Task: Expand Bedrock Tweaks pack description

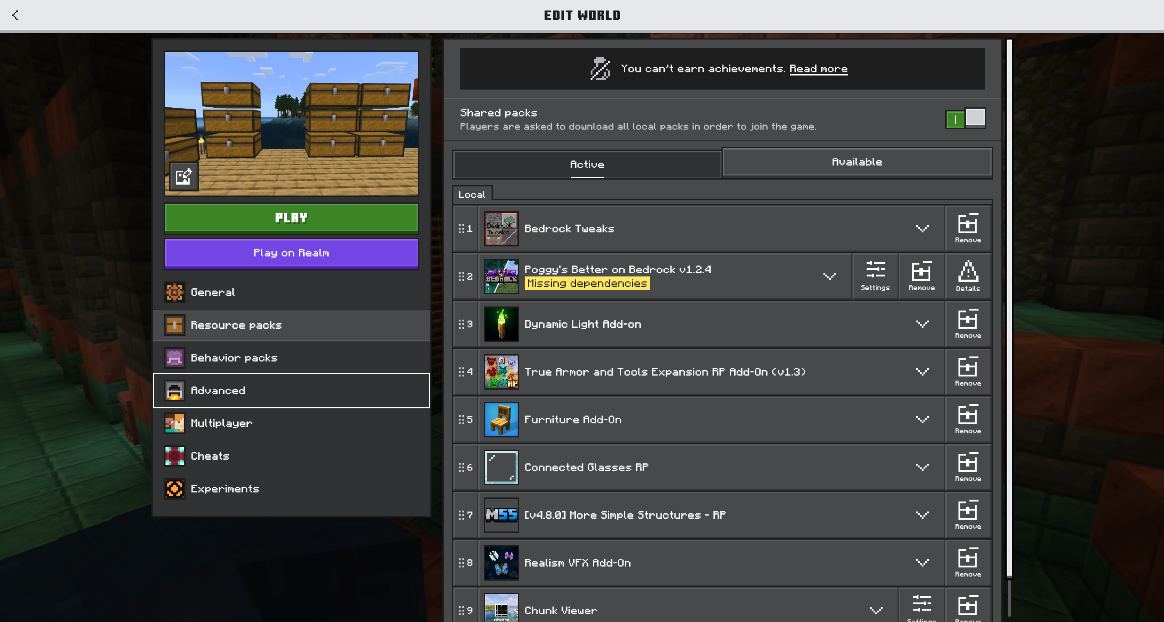Action: pyautogui.click(x=922, y=228)
